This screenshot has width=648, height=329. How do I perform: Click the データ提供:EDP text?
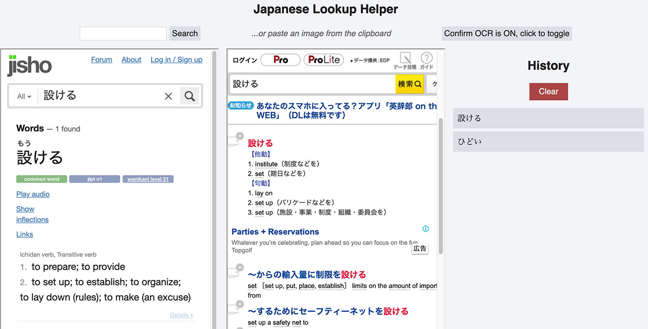(370, 60)
